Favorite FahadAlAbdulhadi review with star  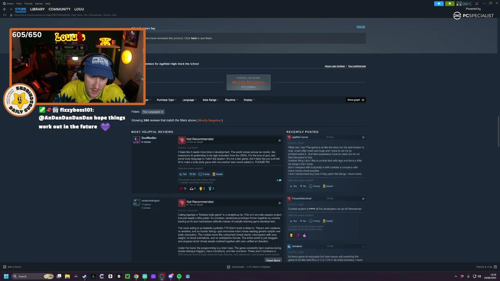pyautogui.click(x=363, y=199)
